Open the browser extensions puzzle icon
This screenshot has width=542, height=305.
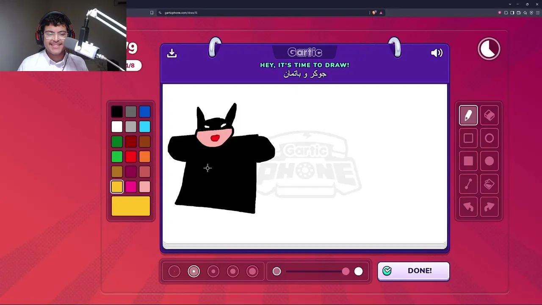pyautogui.click(x=506, y=13)
